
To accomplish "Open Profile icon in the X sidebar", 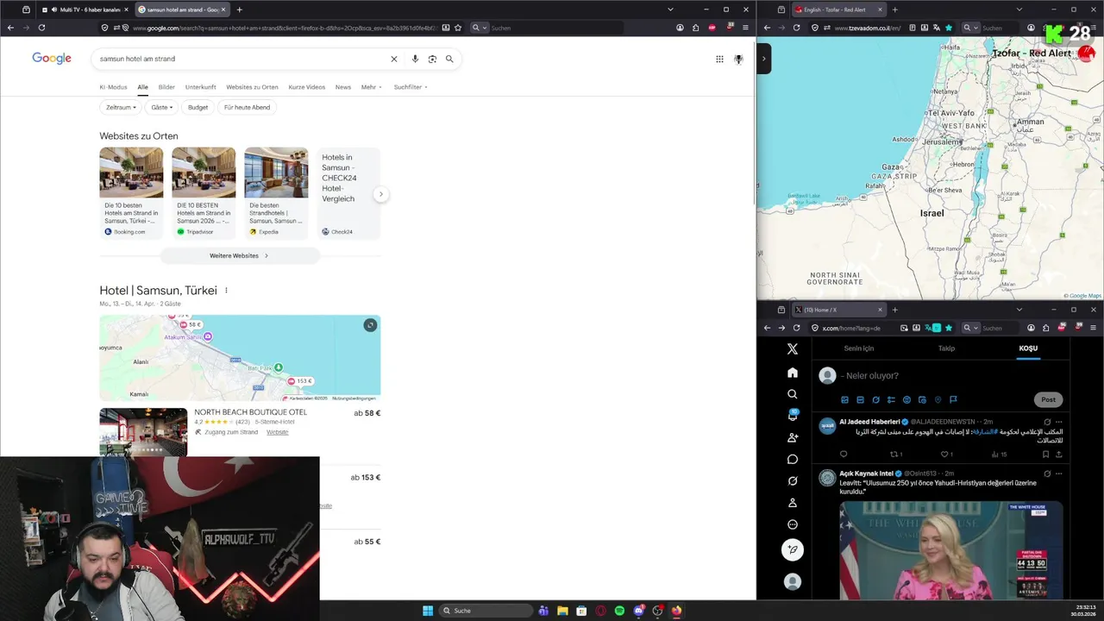I will (x=793, y=503).
